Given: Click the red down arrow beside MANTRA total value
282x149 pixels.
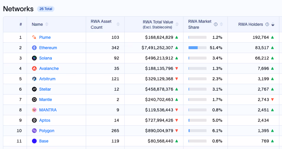Looking at the screenshot, I should pyautogui.click(x=177, y=110).
